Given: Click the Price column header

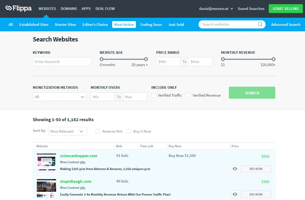Looking at the screenshot, I should point(235,146).
